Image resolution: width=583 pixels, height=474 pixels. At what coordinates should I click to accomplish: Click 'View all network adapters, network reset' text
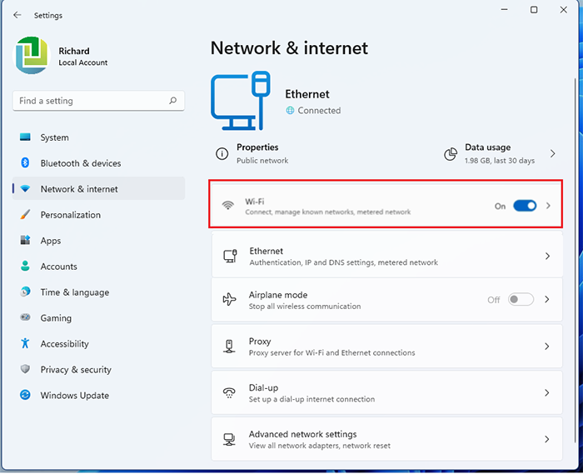point(319,446)
